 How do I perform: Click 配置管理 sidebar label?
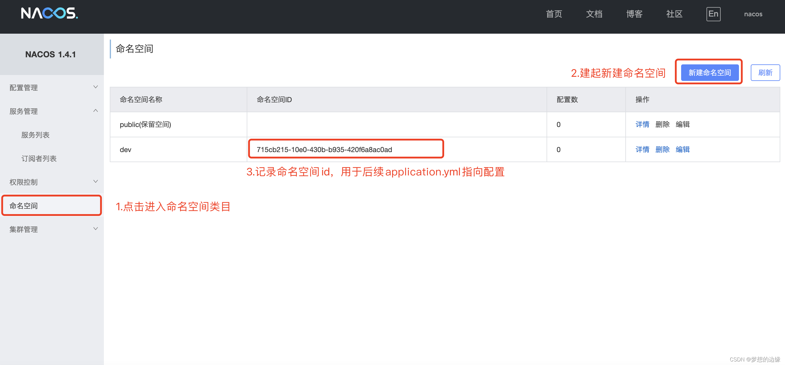(x=24, y=87)
